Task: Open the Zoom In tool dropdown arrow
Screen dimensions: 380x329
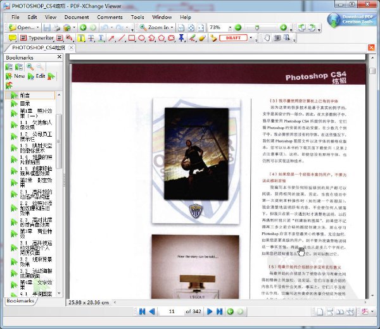Action: tap(172, 28)
